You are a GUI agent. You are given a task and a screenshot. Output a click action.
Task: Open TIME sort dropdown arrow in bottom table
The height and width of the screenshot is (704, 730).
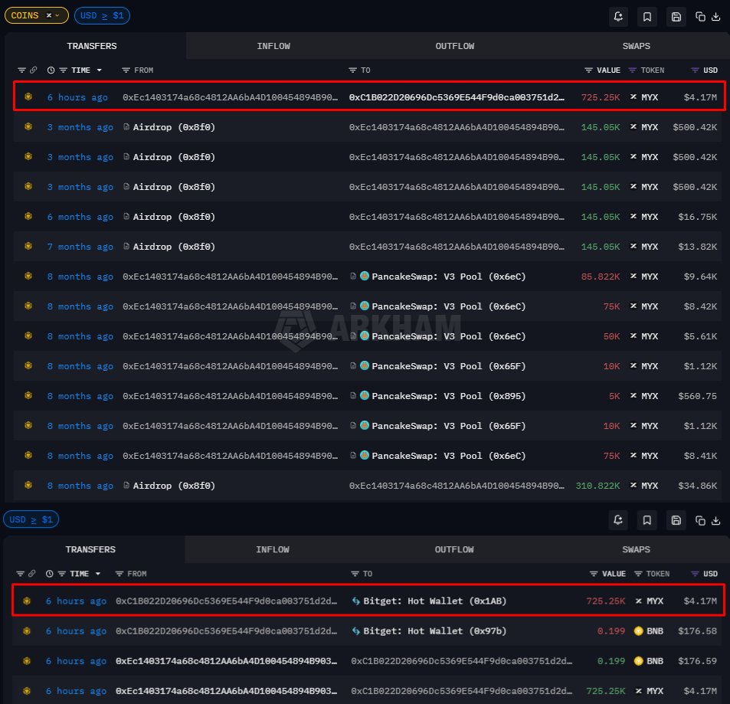click(97, 574)
